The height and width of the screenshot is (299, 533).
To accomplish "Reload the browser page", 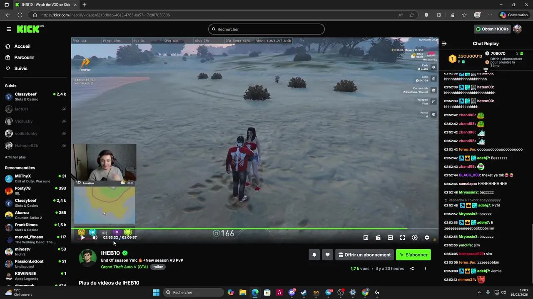I will click(x=20, y=15).
